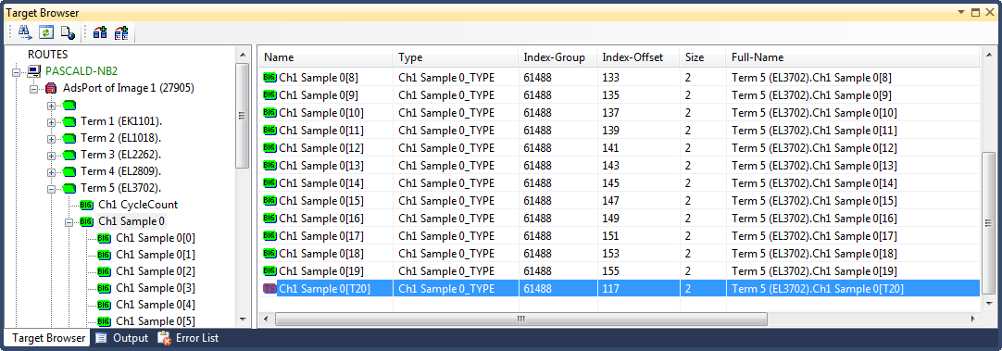Sort by the Name column header
Viewport: 1002px width, 351px height.
click(325, 57)
